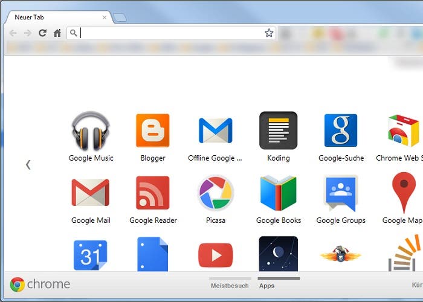Launch the Google Groups app
This screenshot has height=302, width=423.
click(x=341, y=193)
